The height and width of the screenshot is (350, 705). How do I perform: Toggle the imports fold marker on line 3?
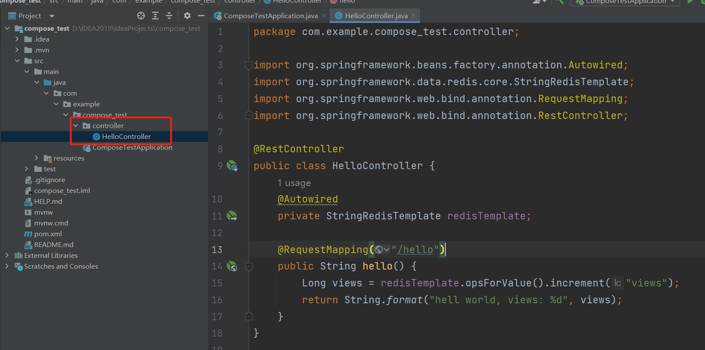[x=249, y=65]
